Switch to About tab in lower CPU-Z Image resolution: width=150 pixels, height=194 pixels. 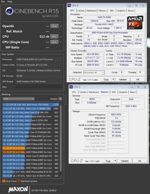(x=133, y=92)
